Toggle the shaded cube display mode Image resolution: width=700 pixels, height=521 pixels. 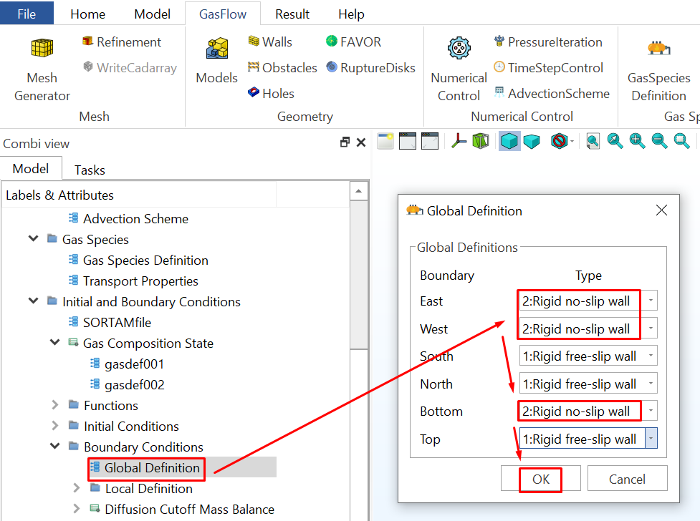coord(509,141)
